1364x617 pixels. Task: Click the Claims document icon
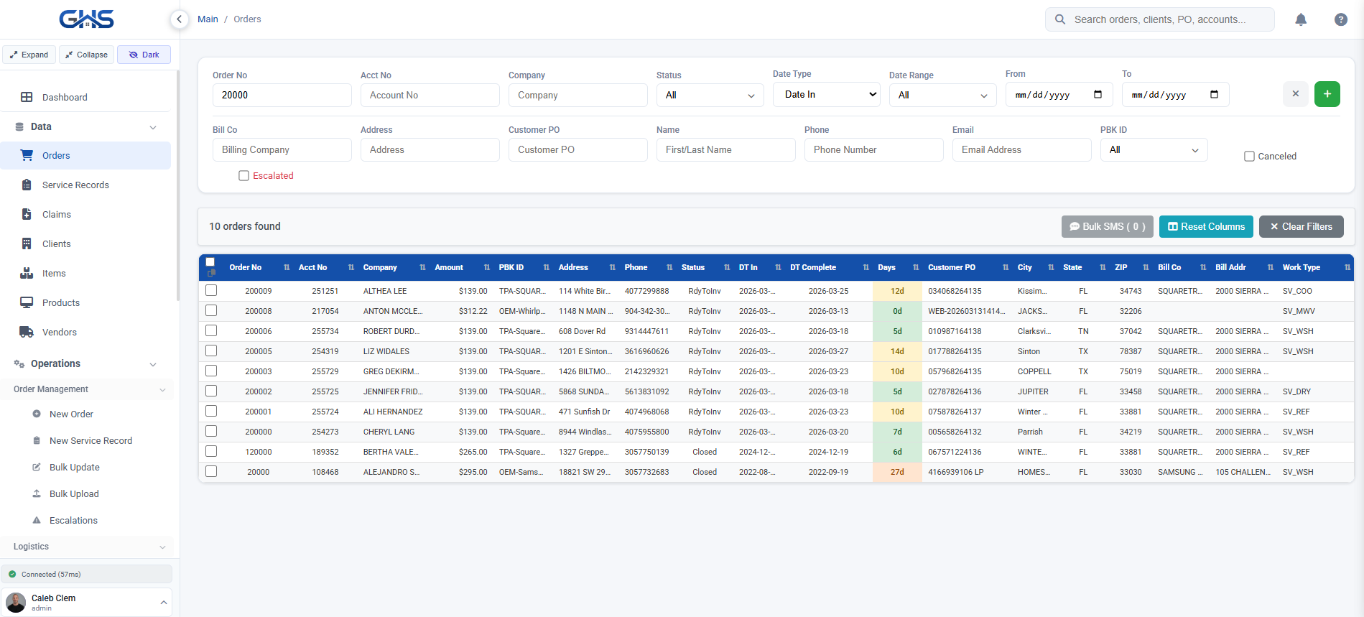point(27,214)
